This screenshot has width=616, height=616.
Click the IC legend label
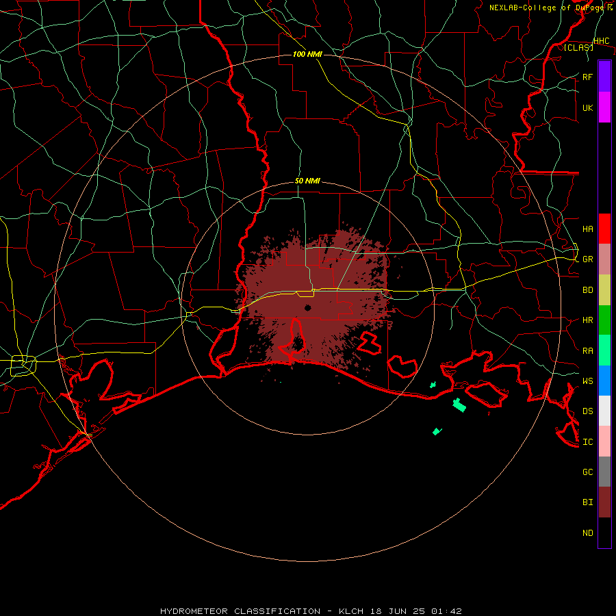(587, 442)
